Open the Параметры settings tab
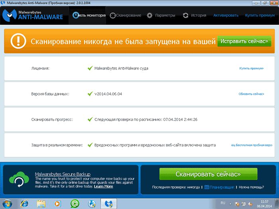Screen dimensions: 279x209 point(161,16)
